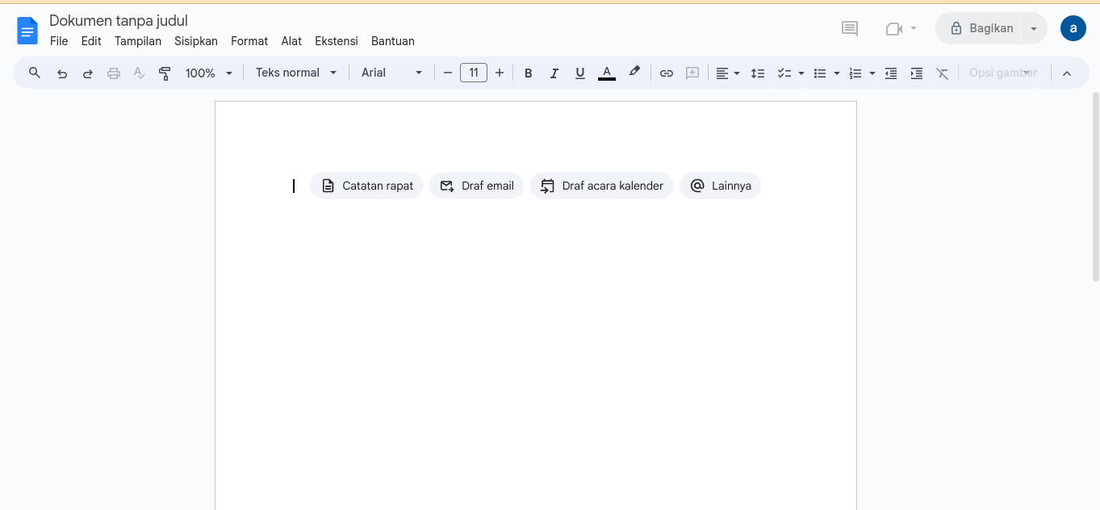Screen dimensions: 1100x510
Task: Click the vertical scrollbar
Action: (x=1095, y=186)
